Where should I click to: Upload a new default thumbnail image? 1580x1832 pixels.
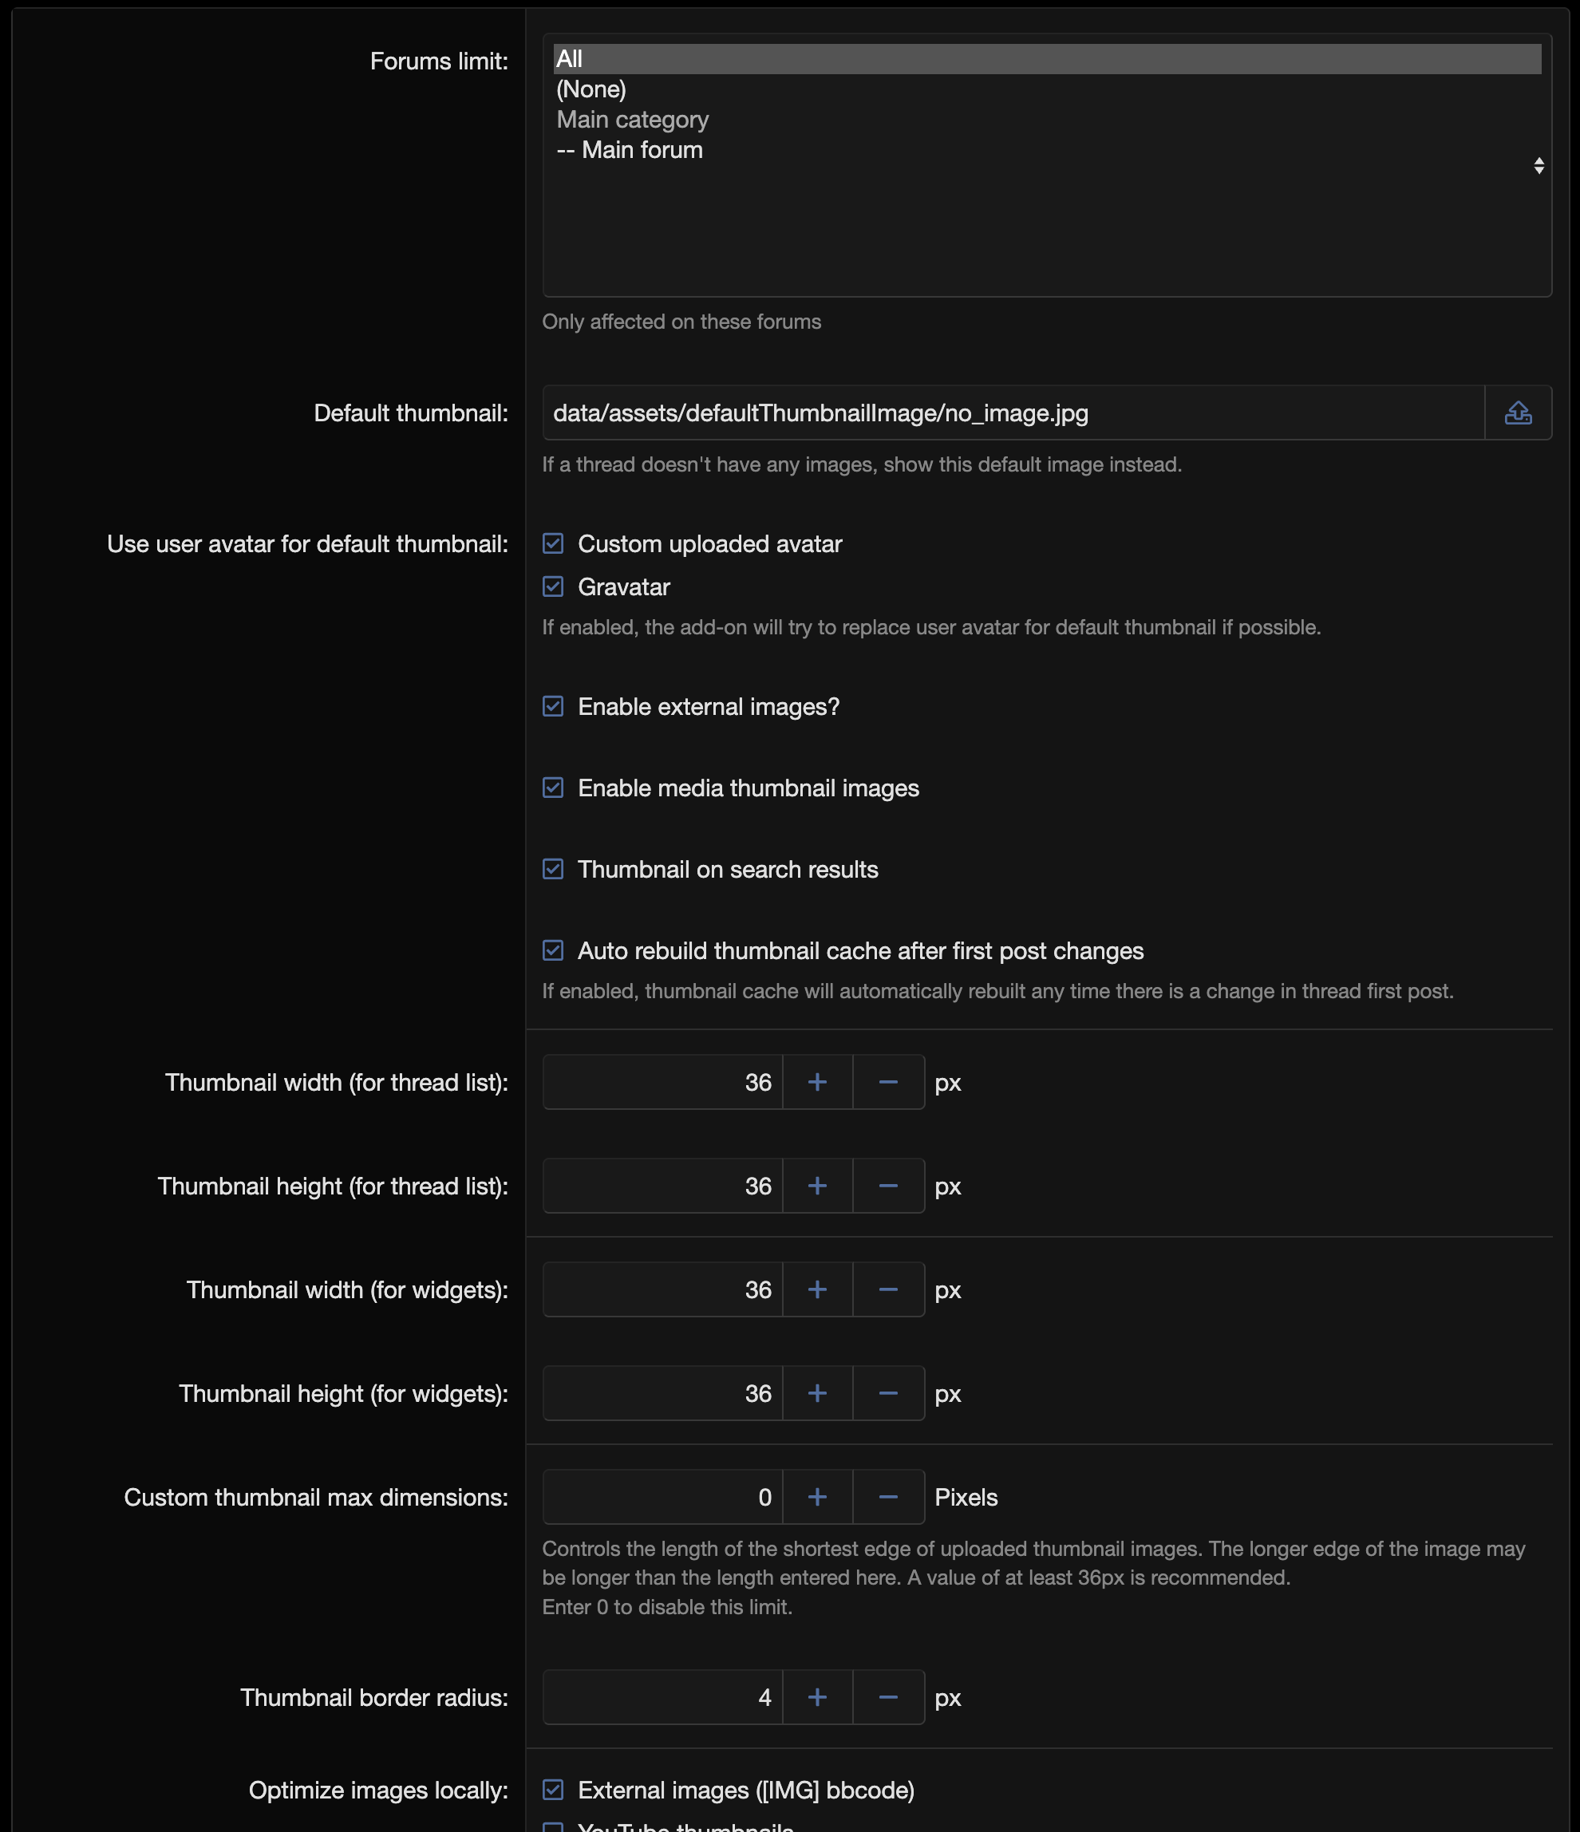(1519, 412)
